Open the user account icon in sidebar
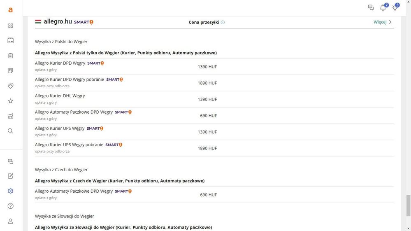Screen dimensions: 411x231 [11, 221]
